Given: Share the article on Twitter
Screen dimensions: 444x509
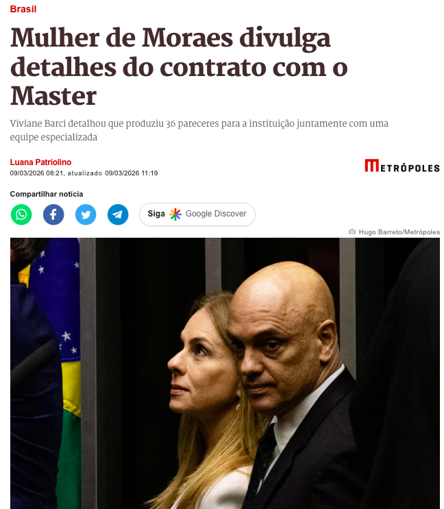Looking at the screenshot, I should click(86, 214).
